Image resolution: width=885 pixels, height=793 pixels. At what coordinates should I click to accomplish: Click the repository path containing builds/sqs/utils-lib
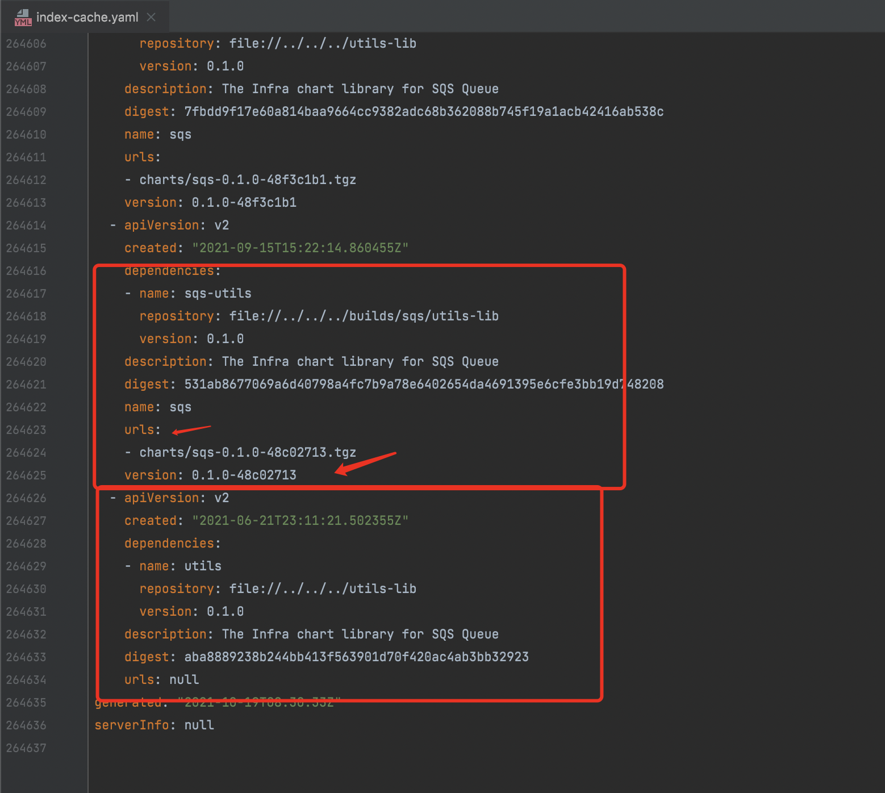coord(364,316)
